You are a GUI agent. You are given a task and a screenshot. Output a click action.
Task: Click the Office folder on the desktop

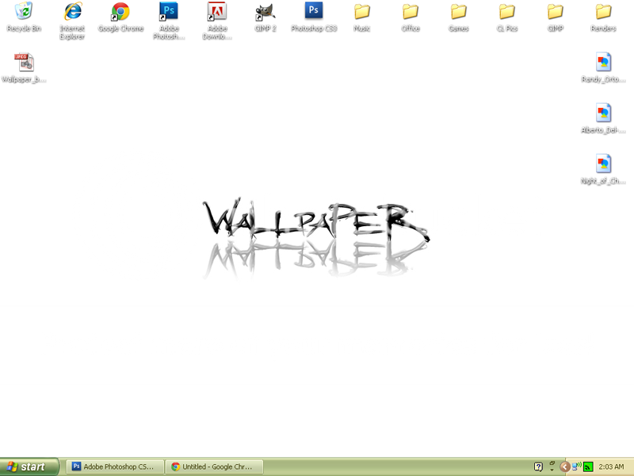pyautogui.click(x=411, y=12)
